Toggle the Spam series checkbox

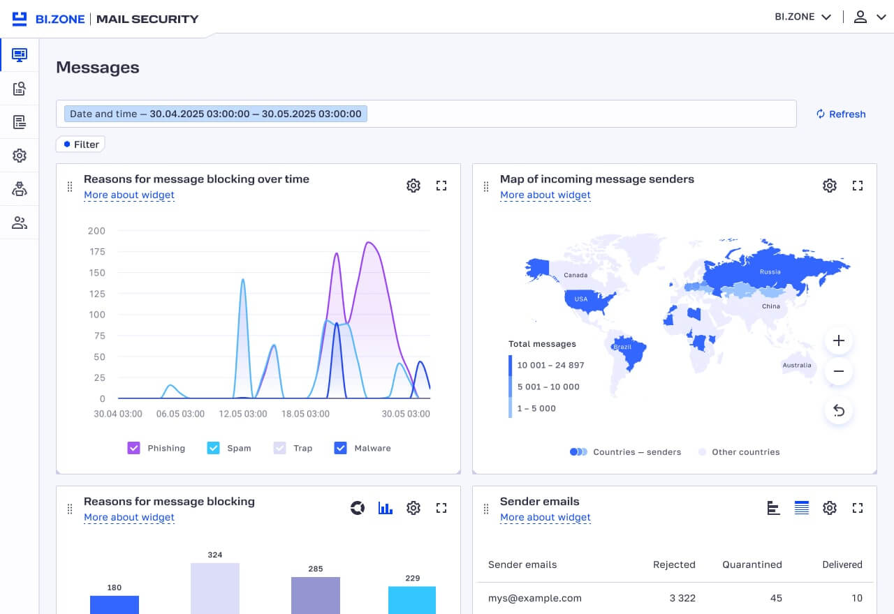pyautogui.click(x=214, y=448)
